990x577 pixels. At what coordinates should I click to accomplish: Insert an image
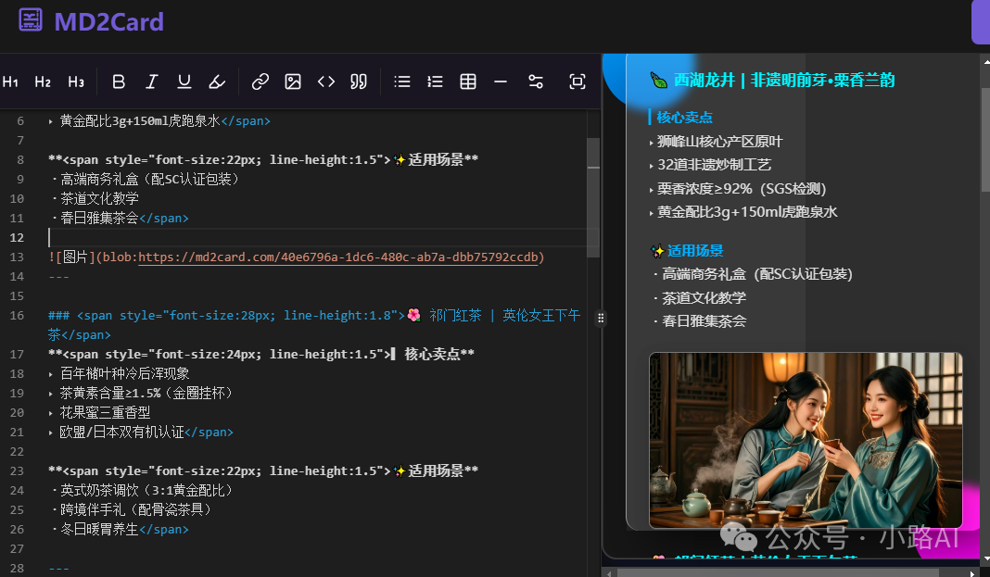(293, 82)
